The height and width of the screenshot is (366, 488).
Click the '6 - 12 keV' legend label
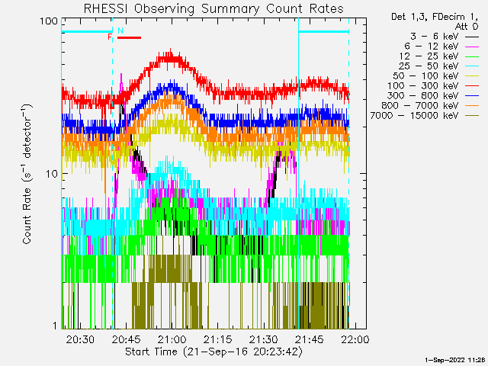coord(432,47)
